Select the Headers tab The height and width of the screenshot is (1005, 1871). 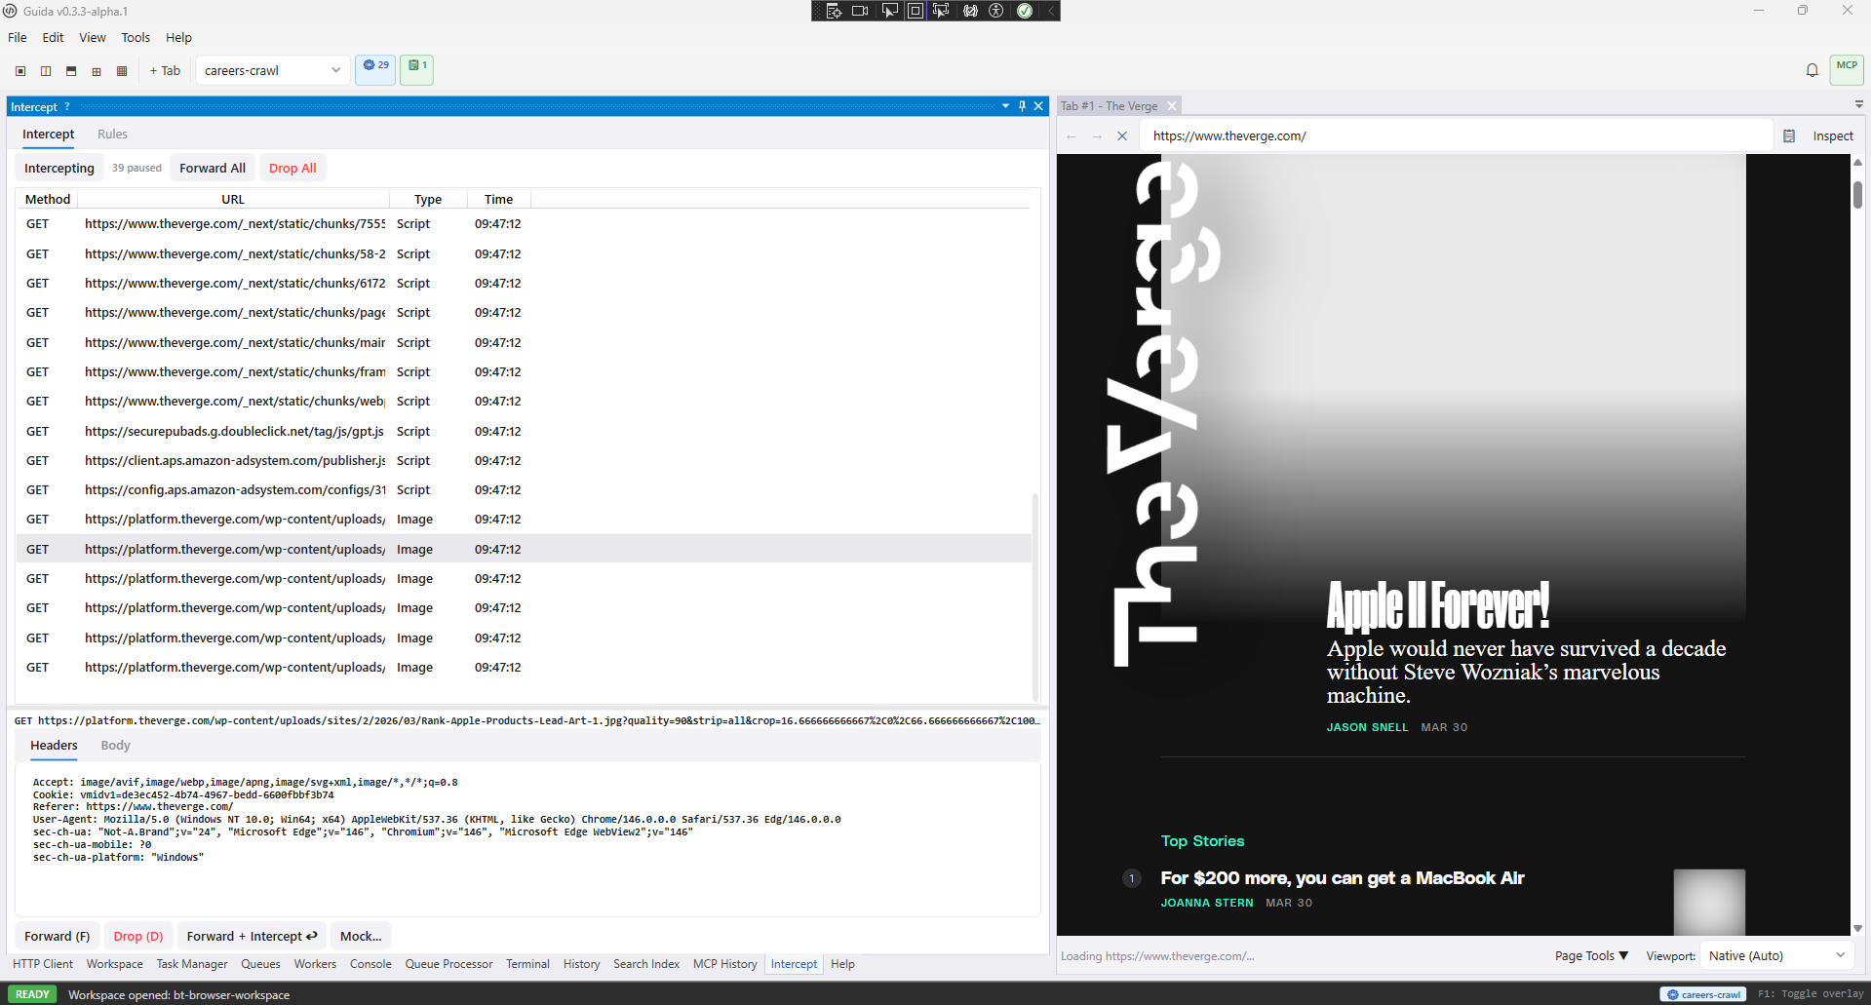(54, 746)
